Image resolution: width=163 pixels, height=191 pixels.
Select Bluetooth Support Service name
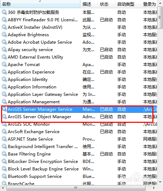click(x=35, y=176)
